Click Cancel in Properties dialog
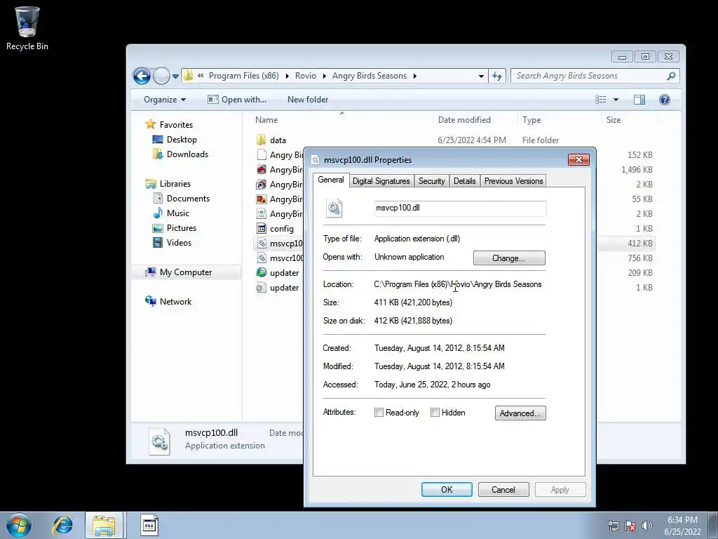 pos(503,489)
